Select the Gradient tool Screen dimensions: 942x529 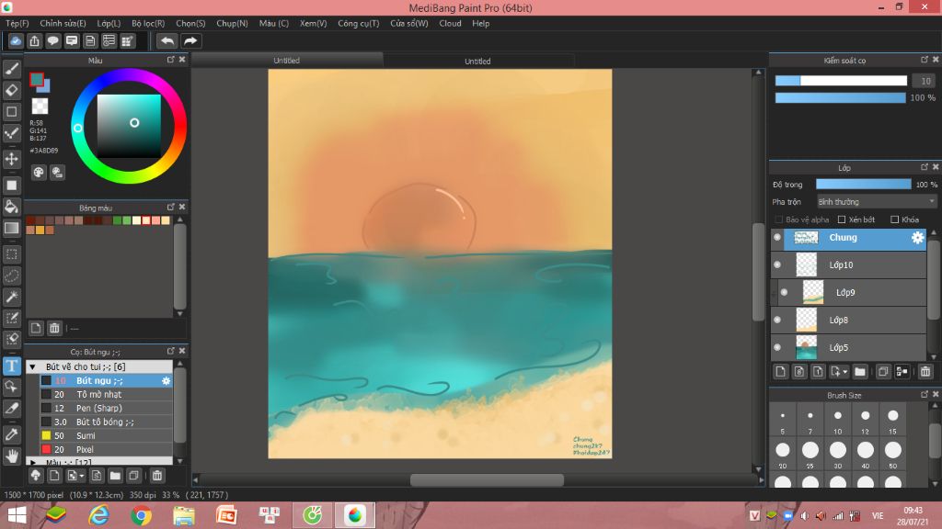coord(11,228)
